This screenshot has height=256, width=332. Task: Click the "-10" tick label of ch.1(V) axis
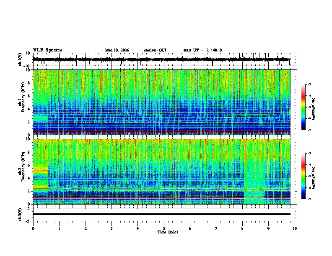click(27, 66)
